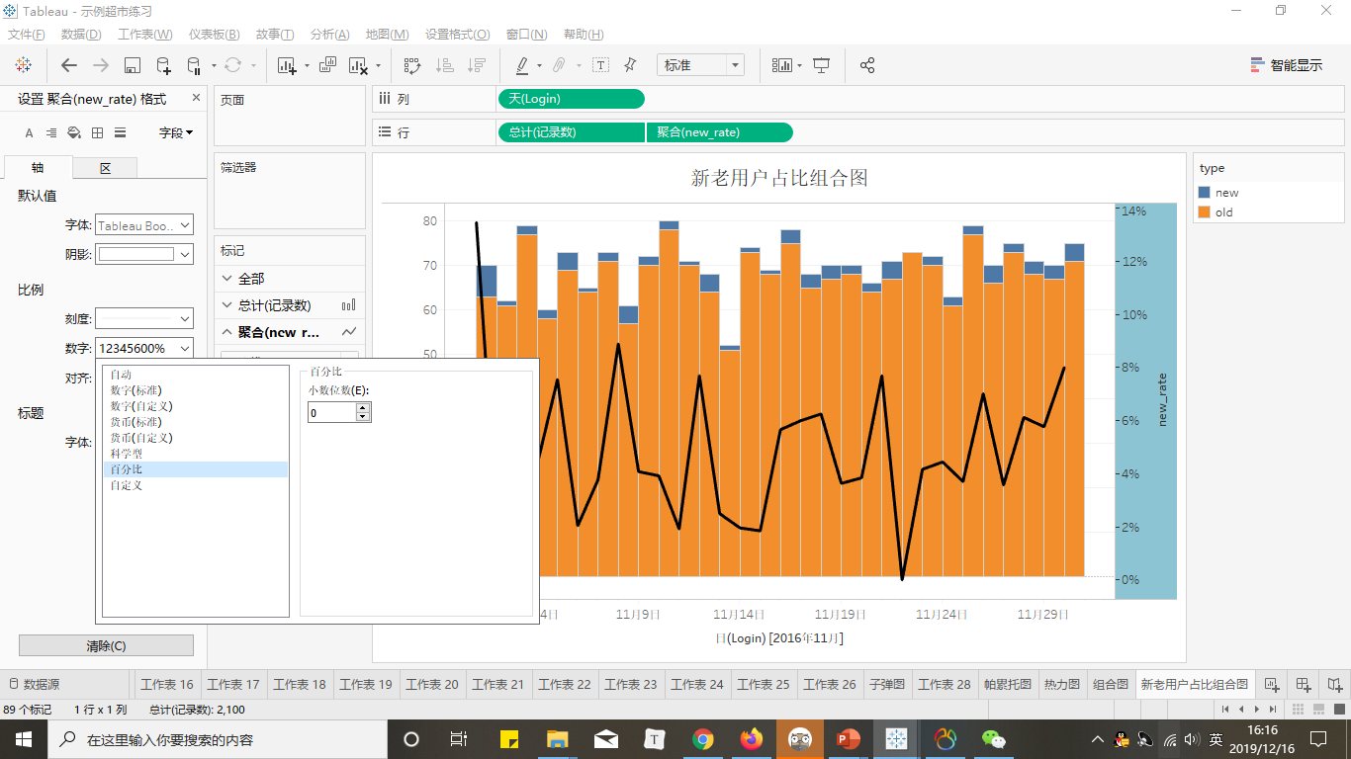Image resolution: width=1351 pixels, height=759 pixels.
Task: Open the 刻度 ticks dropdown
Action: tap(144, 318)
